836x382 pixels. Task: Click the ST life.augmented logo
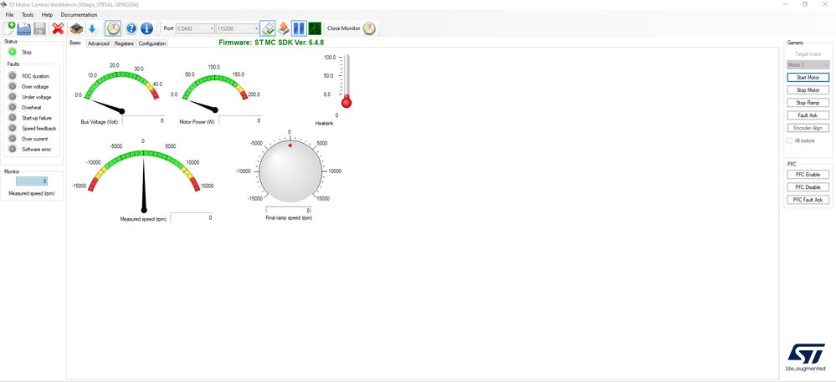(x=806, y=357)
